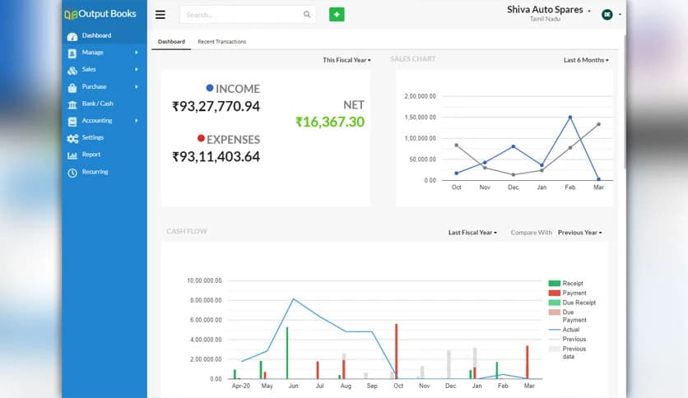Click the Recurring clock icon
Image resolution: width=688 pixels, height=398 pixels.
click(72, 172)
